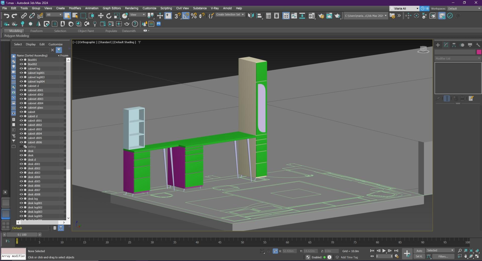Toggle the 3D Snaps button

click(177, 16)
